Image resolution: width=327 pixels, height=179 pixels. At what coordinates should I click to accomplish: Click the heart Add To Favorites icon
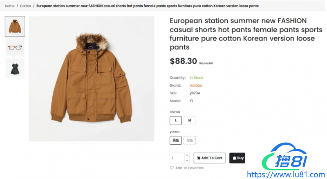pos(172,168)
